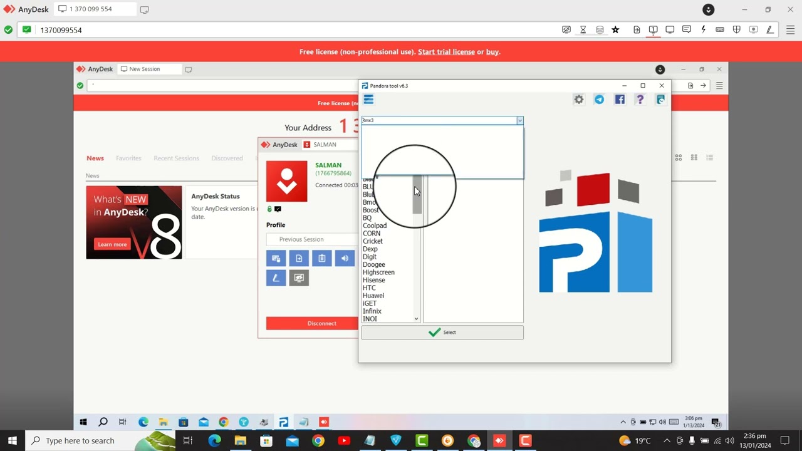Open the News tab in remote AnyDesk

95,158
